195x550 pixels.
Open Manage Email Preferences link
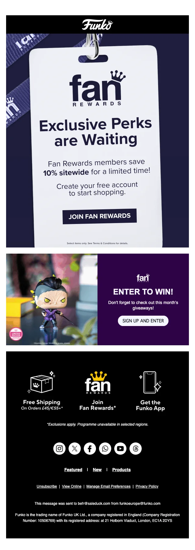[x=108, y=486]
